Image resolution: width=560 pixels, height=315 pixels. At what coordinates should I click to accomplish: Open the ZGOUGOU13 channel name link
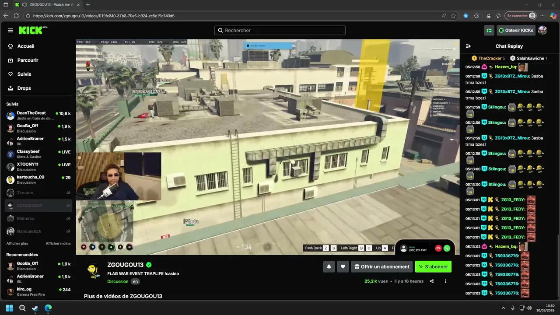tap(125, 265)
